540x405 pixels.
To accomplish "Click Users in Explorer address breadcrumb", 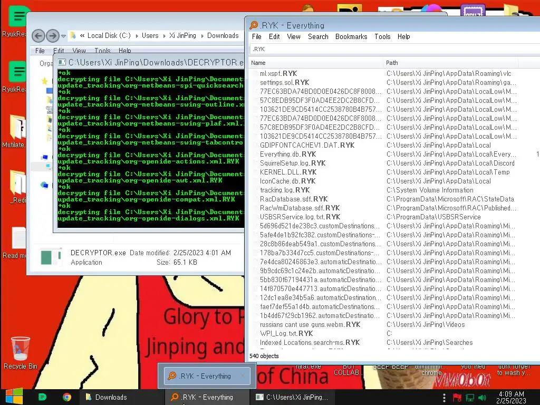I will click(150, 35).
